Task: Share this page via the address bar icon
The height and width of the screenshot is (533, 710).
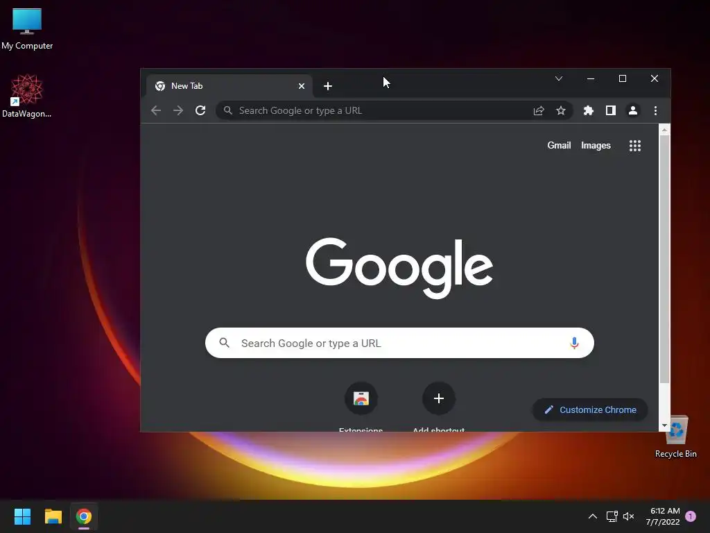Action: (x=538, y=110)
